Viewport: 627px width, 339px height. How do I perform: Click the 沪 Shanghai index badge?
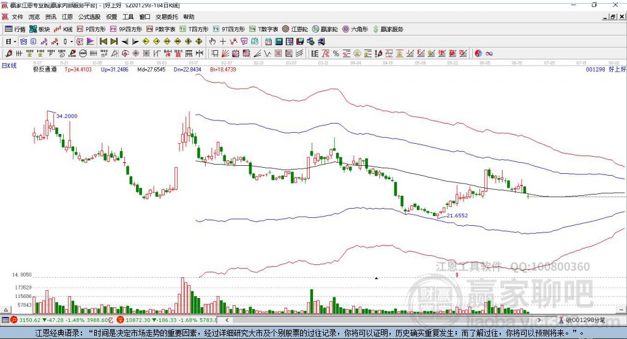click(14, 320)
